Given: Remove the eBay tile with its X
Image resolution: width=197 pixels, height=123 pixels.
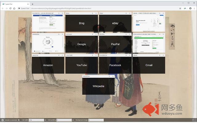Looking at the screenshot, I should pos(130,13).
